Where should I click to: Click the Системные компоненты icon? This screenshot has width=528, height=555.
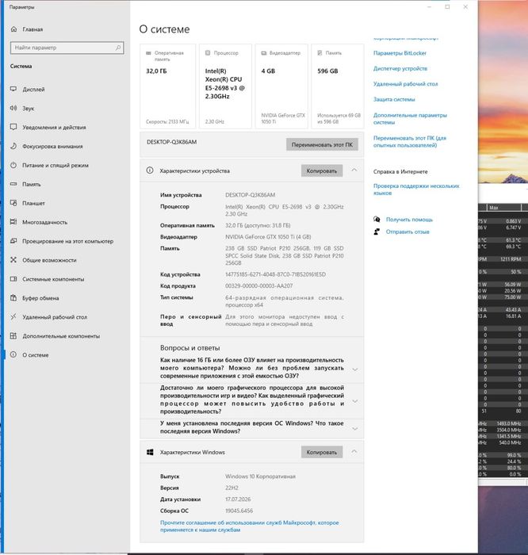pos(13,279)
